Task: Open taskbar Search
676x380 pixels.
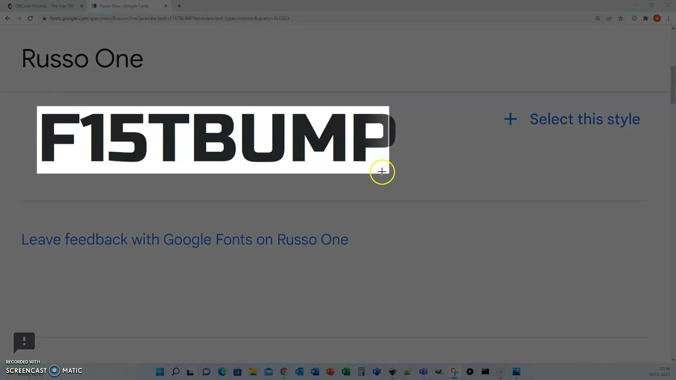Action: pos(175,372)
